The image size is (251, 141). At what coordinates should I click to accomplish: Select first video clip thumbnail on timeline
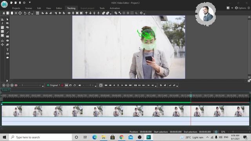(12, 111)
